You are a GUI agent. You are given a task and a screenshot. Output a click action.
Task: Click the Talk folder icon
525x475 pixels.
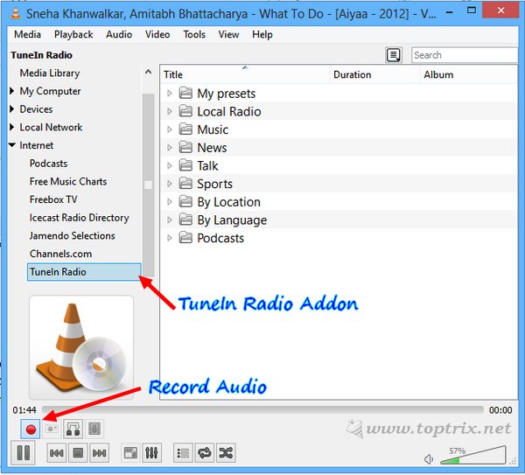coord(185,165)
